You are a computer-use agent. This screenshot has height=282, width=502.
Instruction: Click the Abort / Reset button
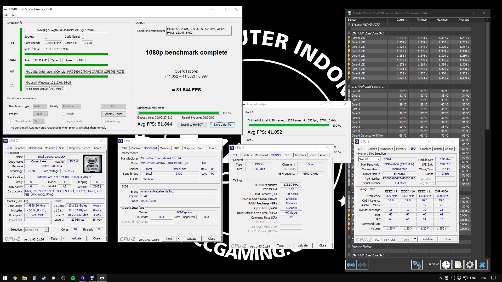point(114,114)
